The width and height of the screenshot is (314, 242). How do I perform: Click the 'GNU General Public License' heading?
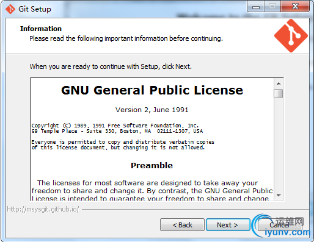(152, 90)
